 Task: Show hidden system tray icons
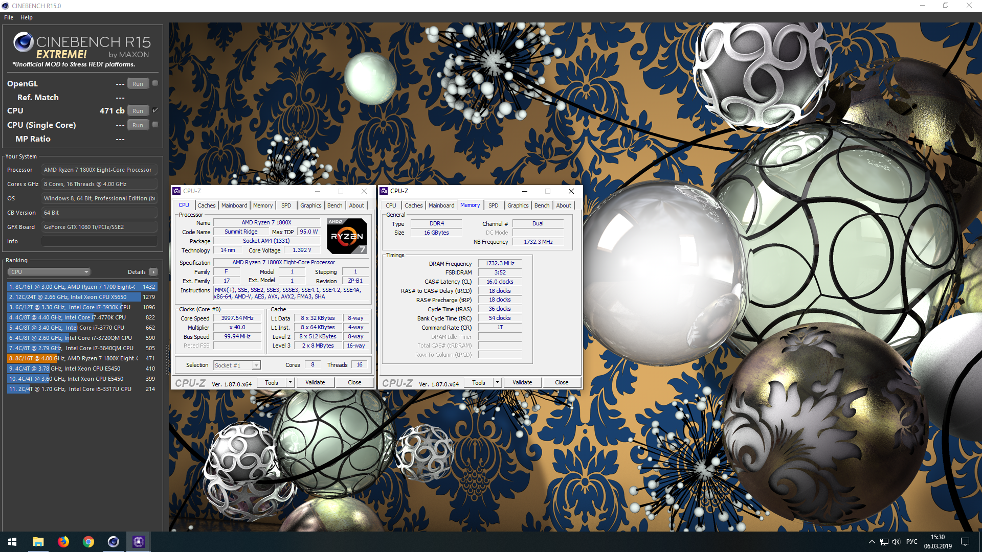click(x=872, y=542)
